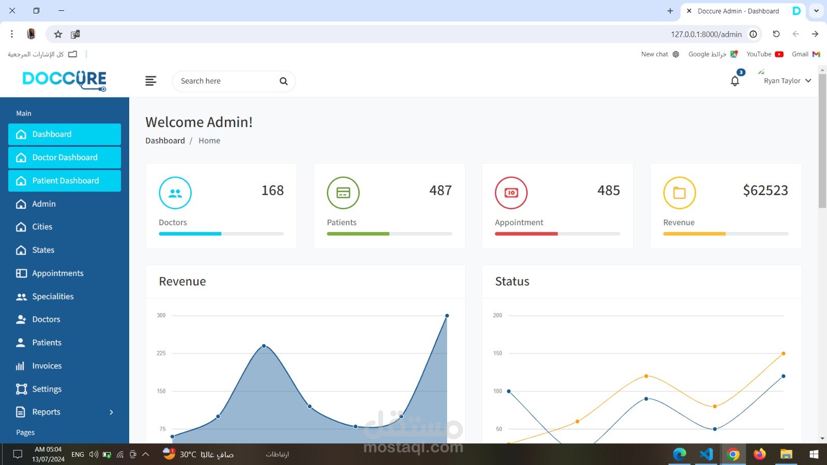Click the Appointment card red icon
This screenshot has height=465, width=827.
(511, 193)
